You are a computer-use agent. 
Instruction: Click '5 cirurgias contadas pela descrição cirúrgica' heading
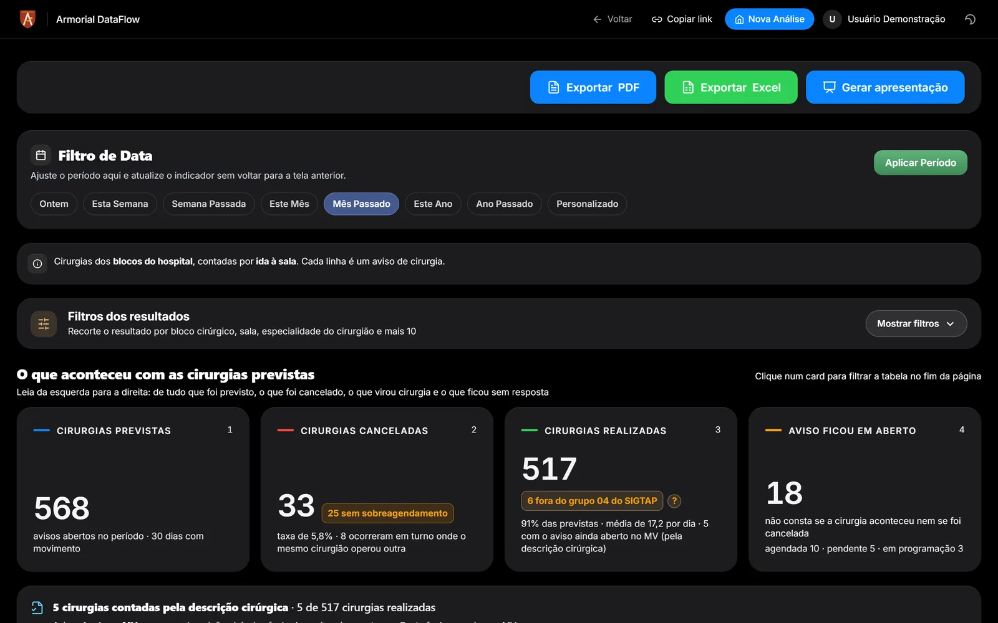tap(170, 607)
